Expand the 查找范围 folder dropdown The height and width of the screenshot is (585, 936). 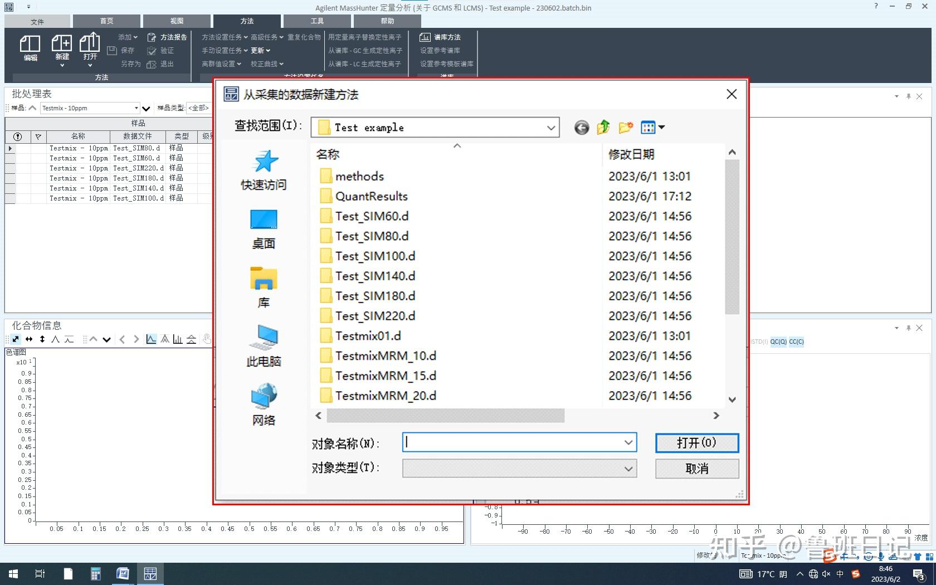(x=551, y=128)
